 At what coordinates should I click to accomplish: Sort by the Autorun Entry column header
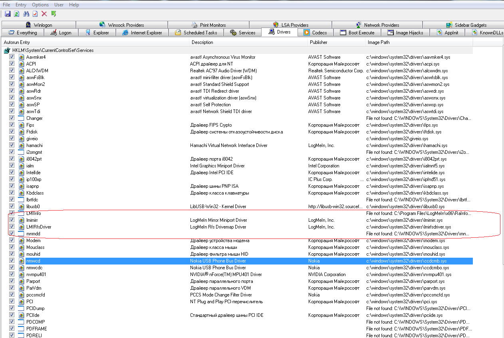point(95,42)
